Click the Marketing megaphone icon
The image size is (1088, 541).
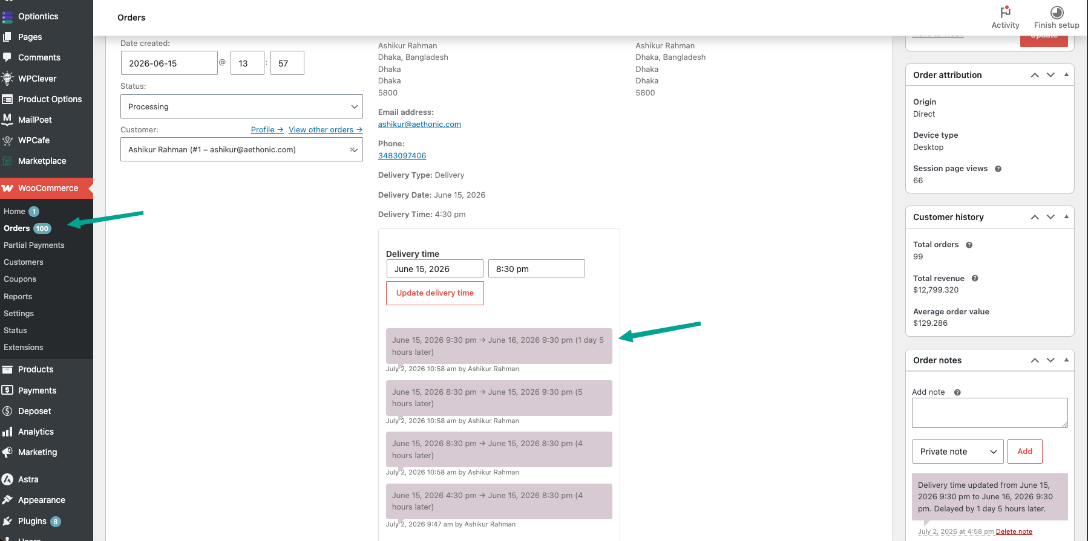pos(7,452)
